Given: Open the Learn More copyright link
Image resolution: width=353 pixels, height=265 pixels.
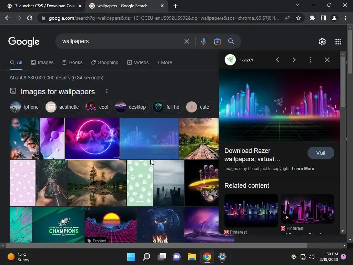Looking at the screenshot, I should (303, 168).
